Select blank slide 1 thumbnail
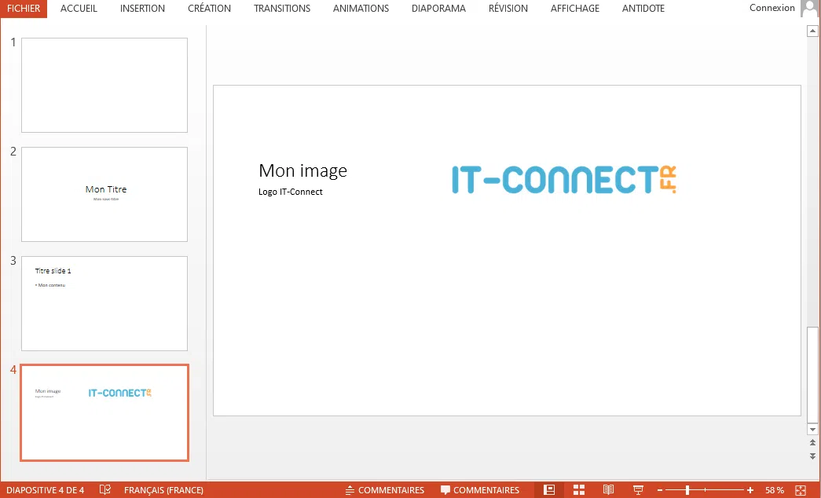The height and width of the screenshot is (498, 821). pos(104,85)
